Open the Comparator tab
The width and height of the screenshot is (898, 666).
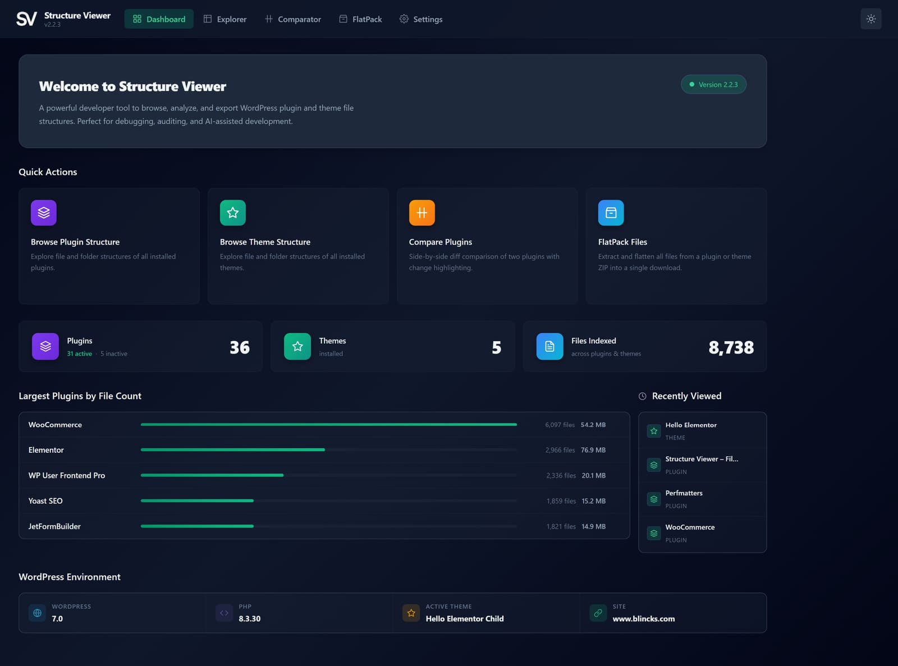point(293,19)
